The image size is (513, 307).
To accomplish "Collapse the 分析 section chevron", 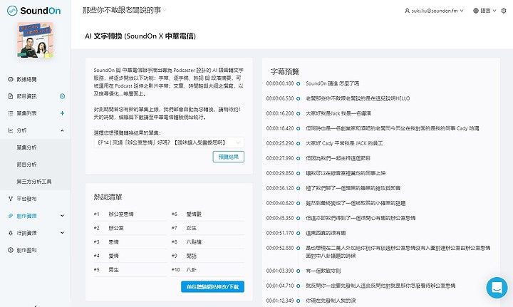I will (x=62, y=130).
